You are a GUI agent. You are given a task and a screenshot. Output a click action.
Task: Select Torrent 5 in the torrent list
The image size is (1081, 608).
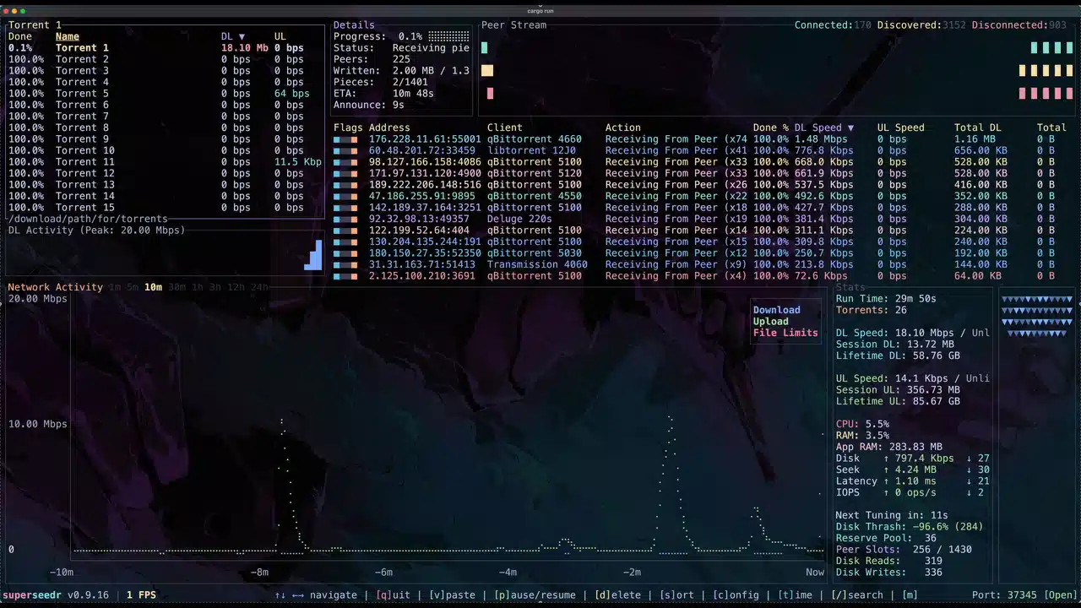coord(81,93)
